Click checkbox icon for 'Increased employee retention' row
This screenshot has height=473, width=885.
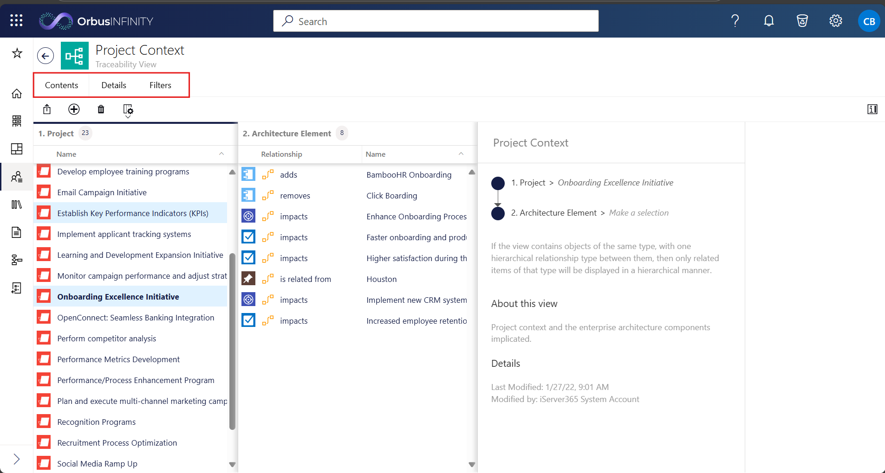click(248, 320)
